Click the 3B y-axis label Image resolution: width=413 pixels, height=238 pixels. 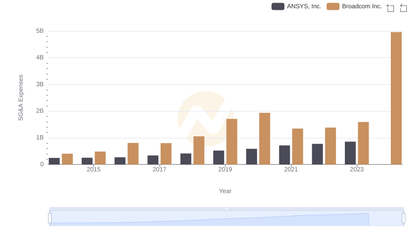click(x=40, y=84)
